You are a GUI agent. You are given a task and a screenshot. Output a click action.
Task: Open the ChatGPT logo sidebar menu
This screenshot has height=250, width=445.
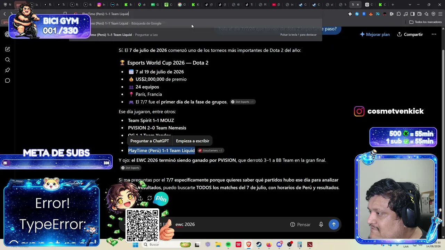click(x=7, y=34)
